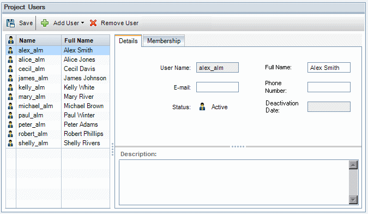The height and width of the screenshot is (214, 368).
Task: Click the user icon beside robert_alm
Action: pyautogui.click(x=10, y=134)
